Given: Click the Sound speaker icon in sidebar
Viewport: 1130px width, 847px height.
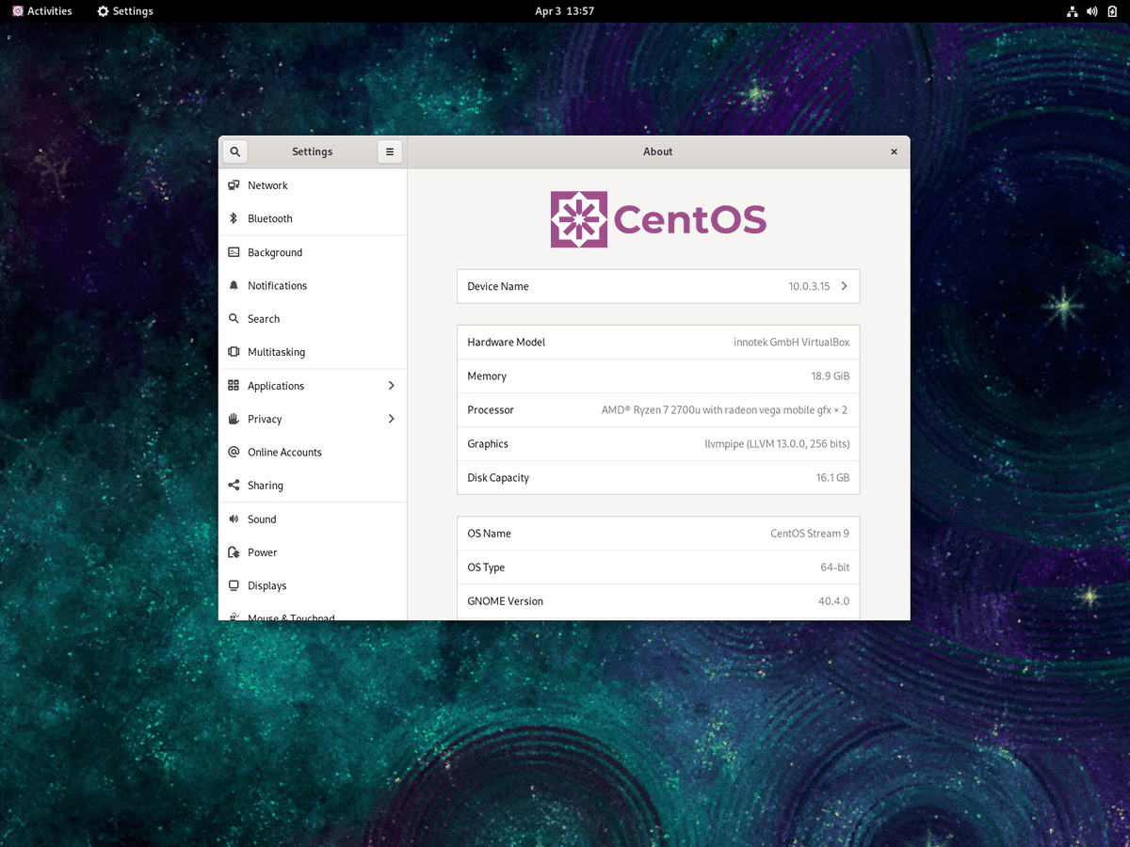Looking at the screenshot, I should 234,519.
